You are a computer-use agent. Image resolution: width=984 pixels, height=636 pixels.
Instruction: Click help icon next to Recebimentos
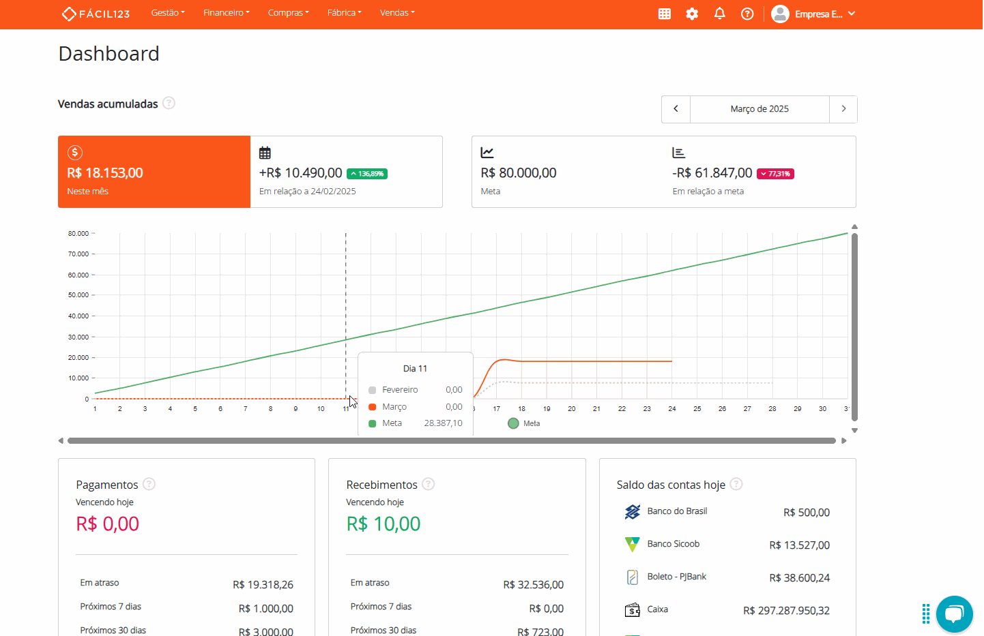[x=429, y=484]
